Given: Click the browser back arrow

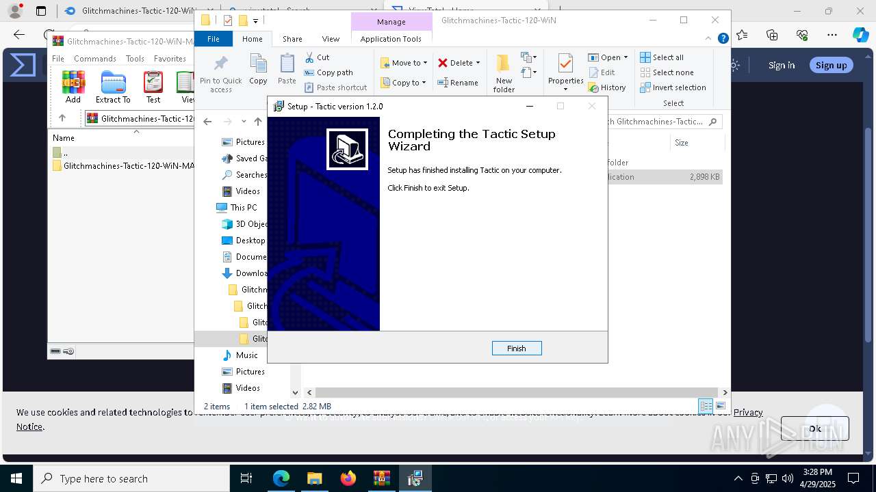Looking at the screenshot, I should coord(19,35).
